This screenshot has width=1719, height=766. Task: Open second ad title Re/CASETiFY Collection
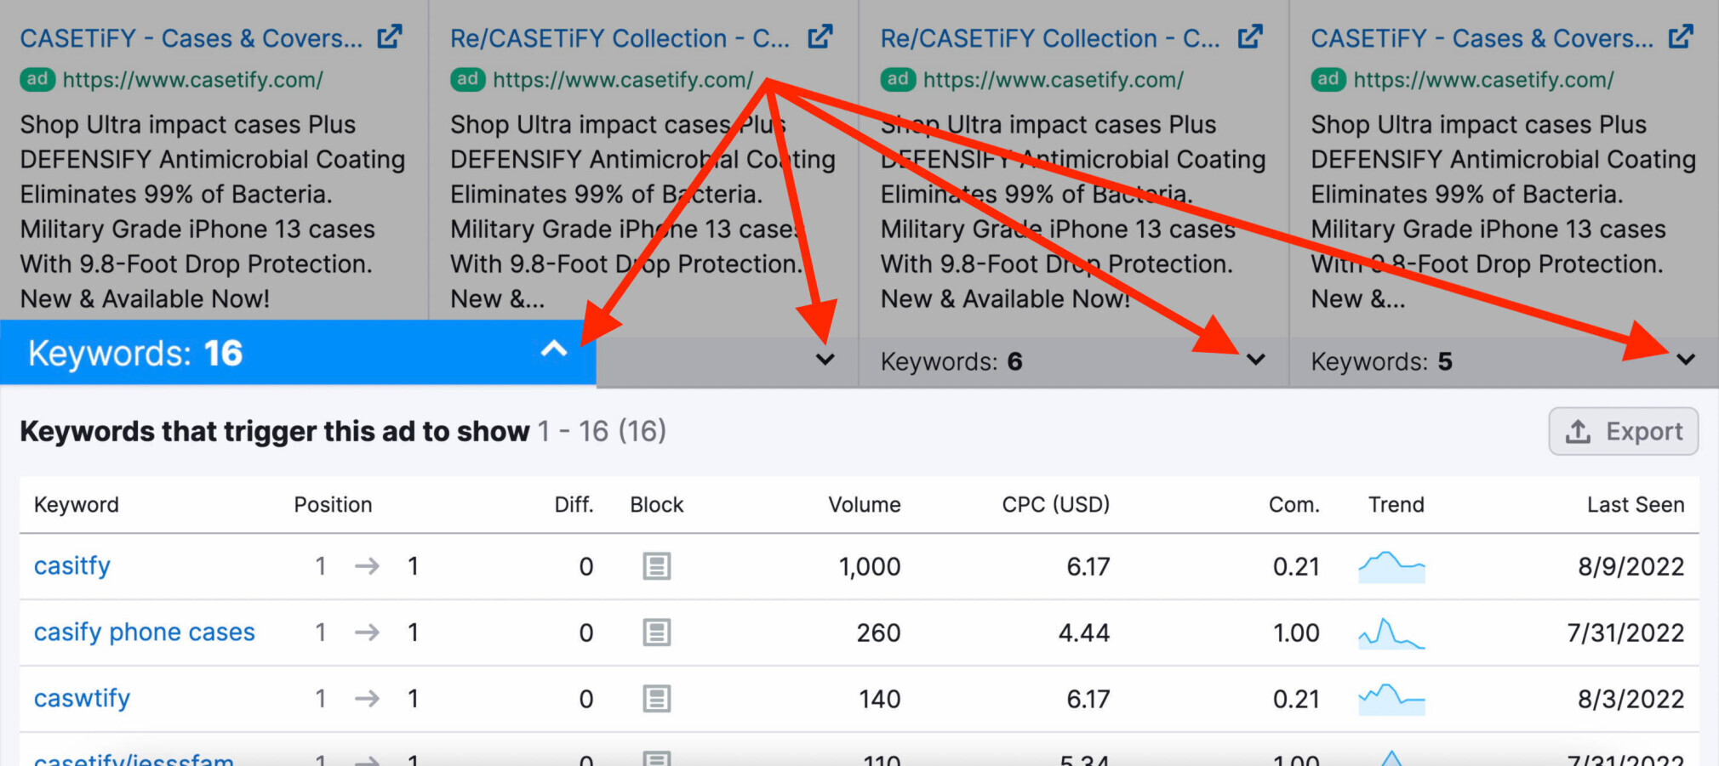pos(620,38)
